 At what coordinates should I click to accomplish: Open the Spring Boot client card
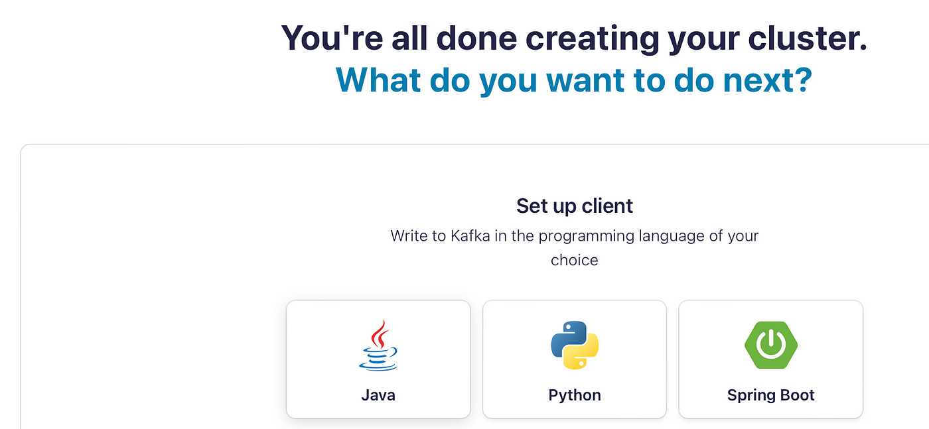[771, 359]
